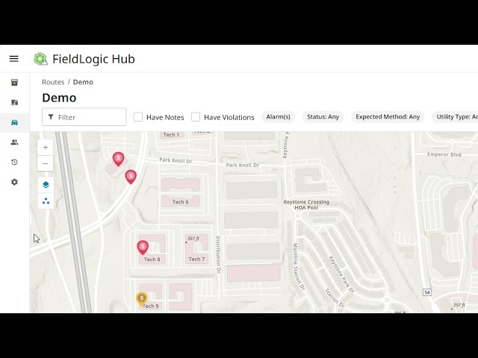The width and height of the screenshot is (478, 358).
Task: Click the Tech 1 building label
Action: pyautogui.click(x=171, y=134)
